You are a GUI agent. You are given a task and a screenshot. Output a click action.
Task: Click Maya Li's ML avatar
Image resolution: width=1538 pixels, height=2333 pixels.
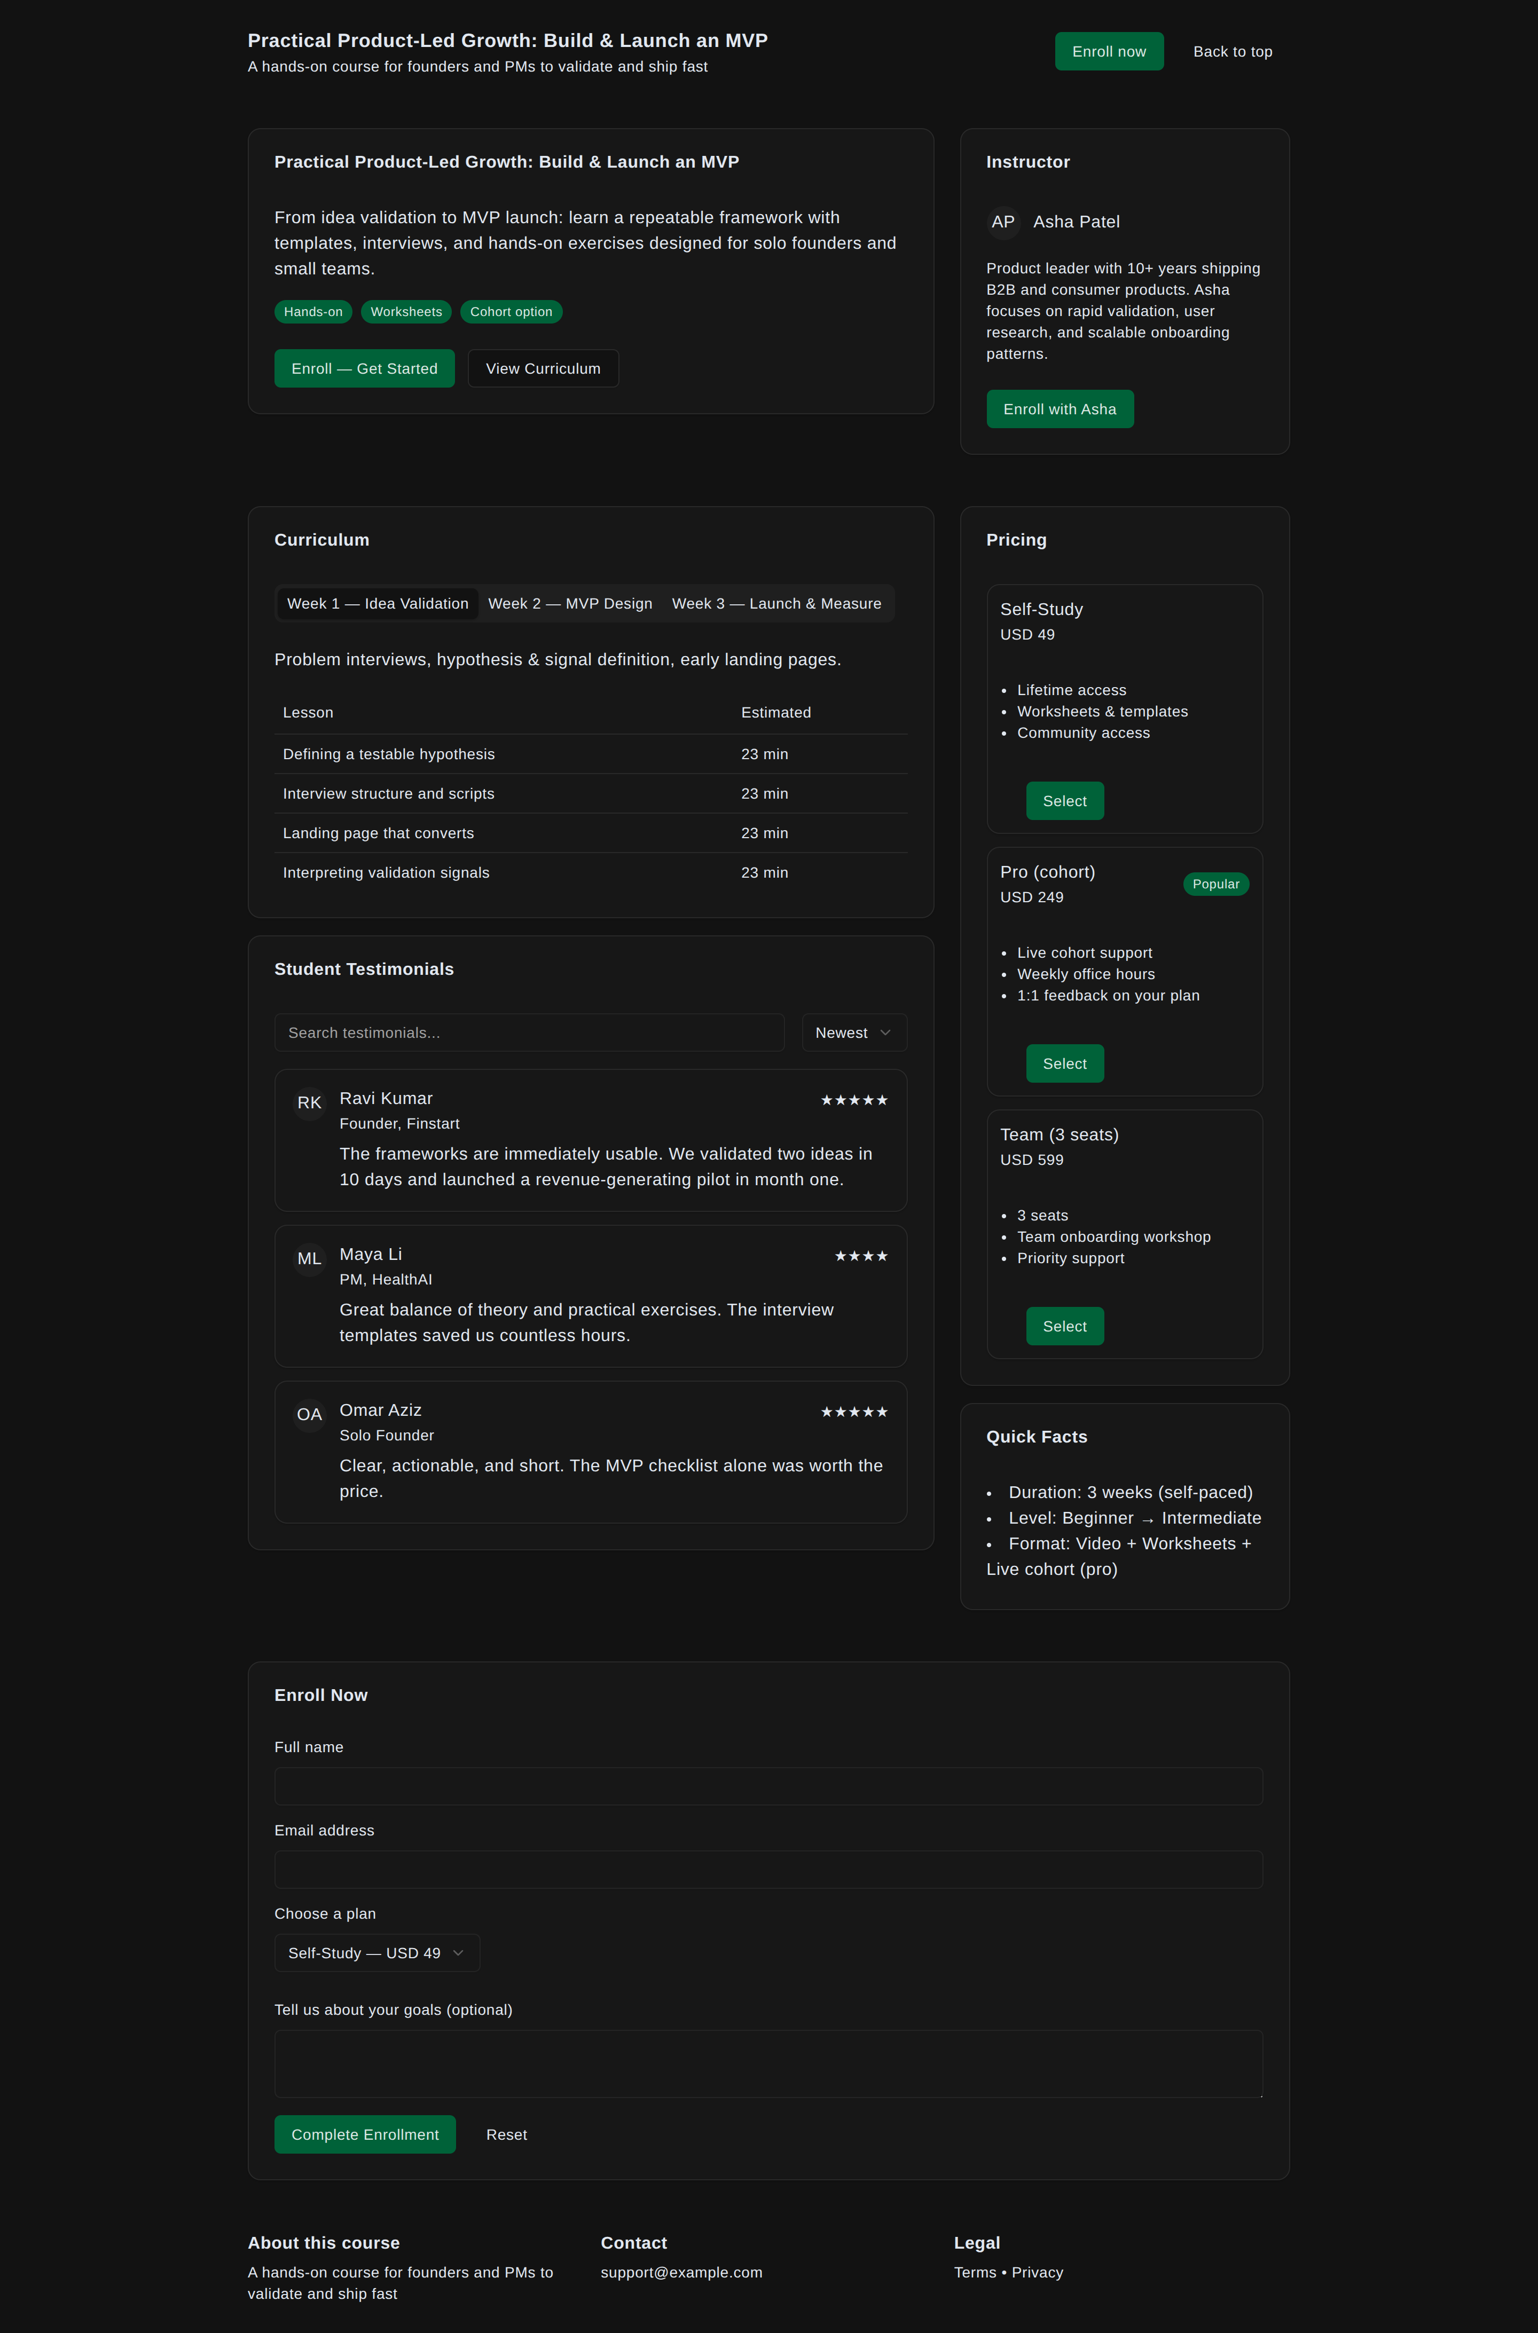(309, 1259)
